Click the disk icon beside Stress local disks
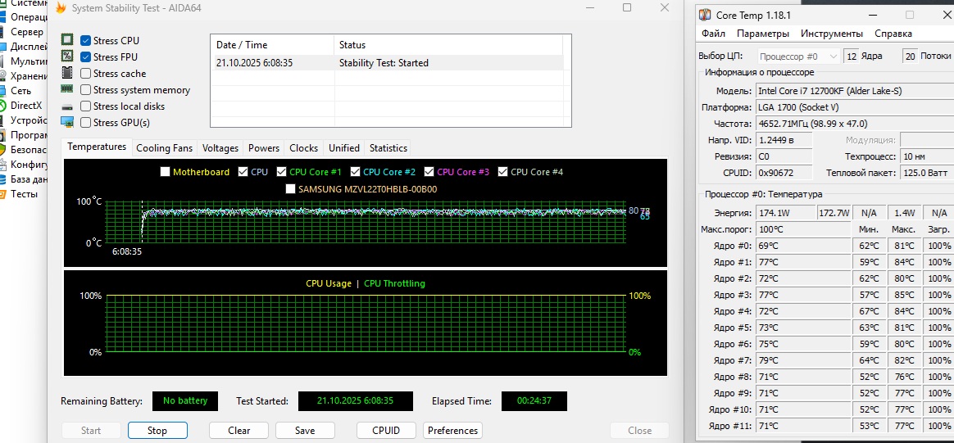The width and height of the screenshot is (954, 443). [67, 106]
